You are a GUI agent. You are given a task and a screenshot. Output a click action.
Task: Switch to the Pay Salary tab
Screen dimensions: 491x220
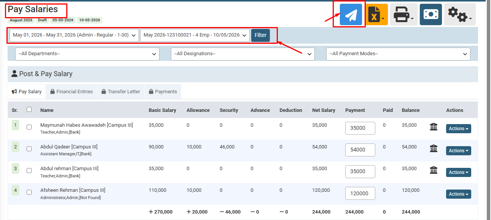pyautogui.click(x=27, y=92)
